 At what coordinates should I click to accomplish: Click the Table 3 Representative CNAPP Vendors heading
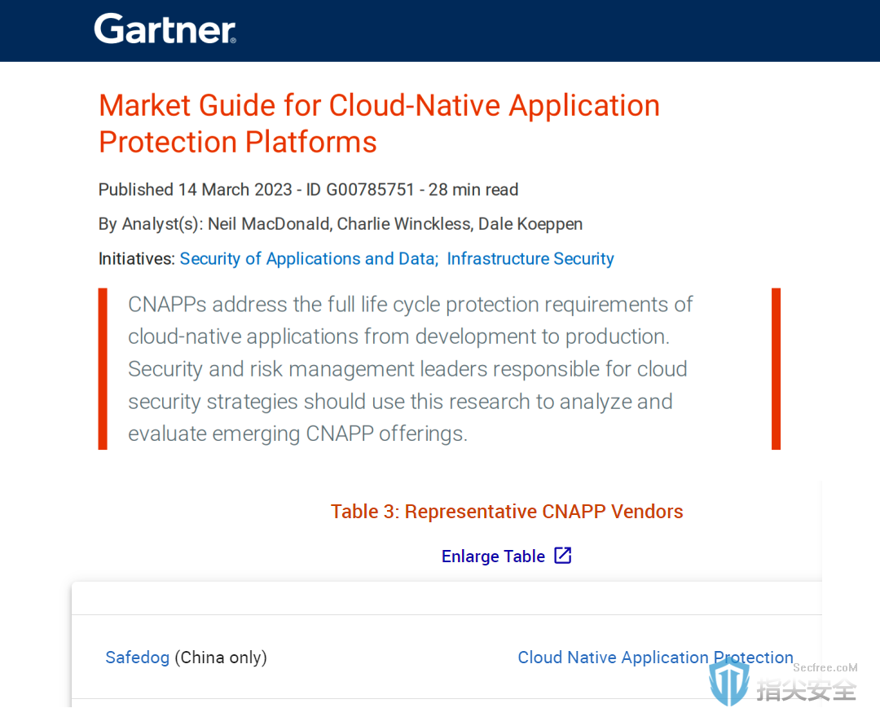[x=507, y=511]
